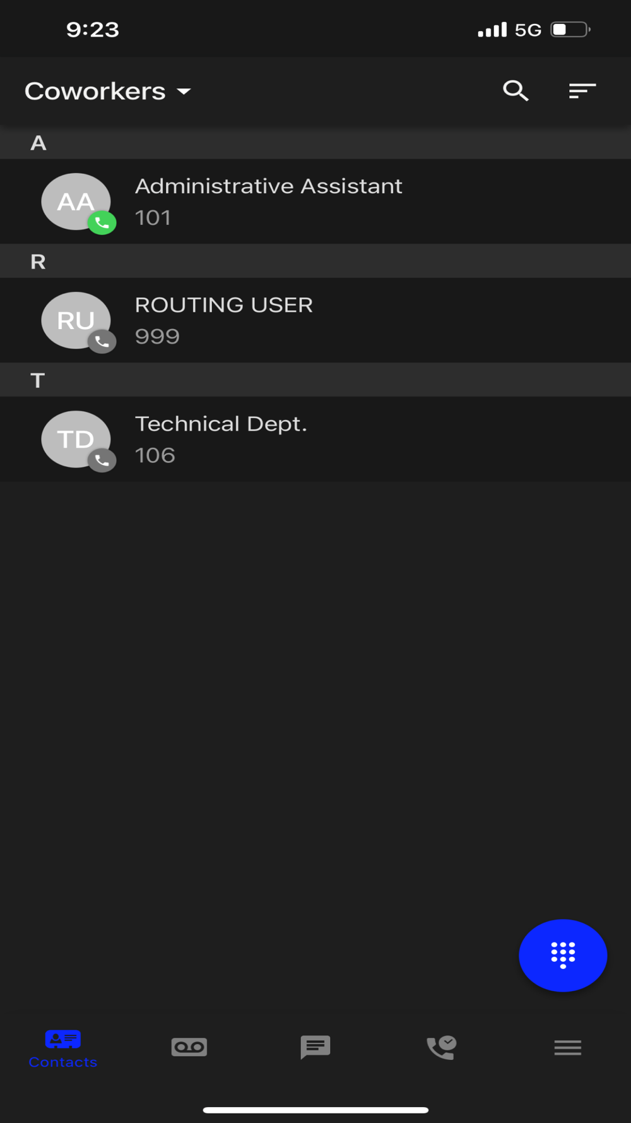Viewport: 631px width, 1123px height.
Task: Open the blue dialpad button
Action: (563, 955)
